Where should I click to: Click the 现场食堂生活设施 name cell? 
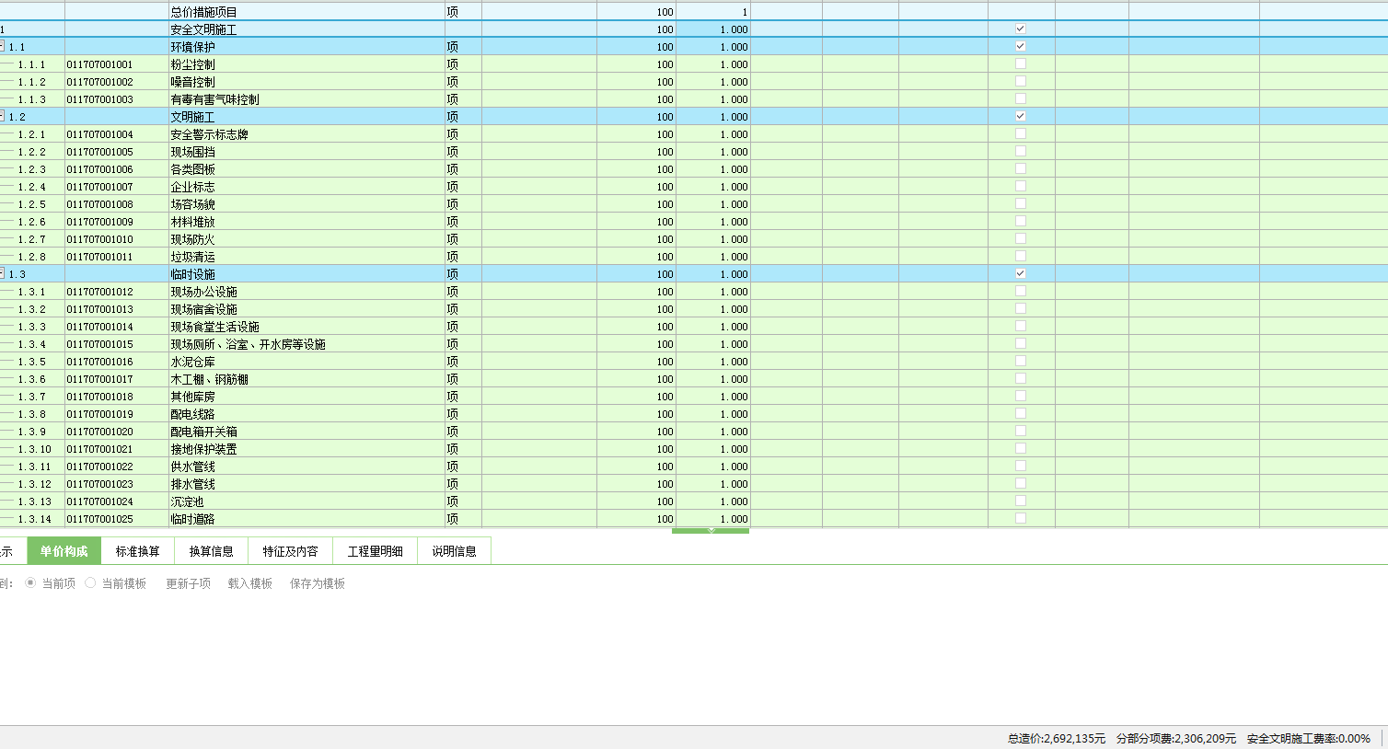tap(307, 327)
